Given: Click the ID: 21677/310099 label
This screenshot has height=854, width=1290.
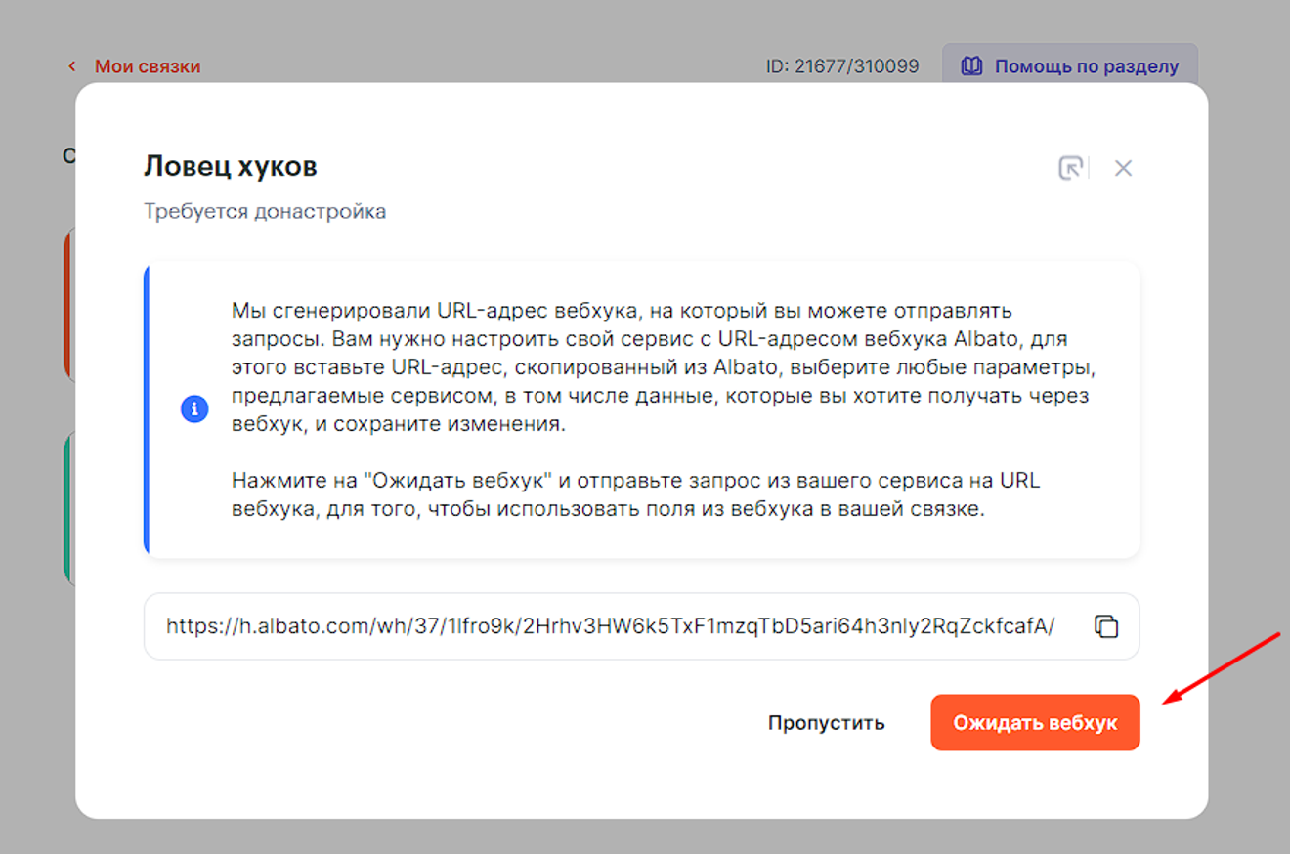Looking at the screenshot, I should click(x=841, y=66).
